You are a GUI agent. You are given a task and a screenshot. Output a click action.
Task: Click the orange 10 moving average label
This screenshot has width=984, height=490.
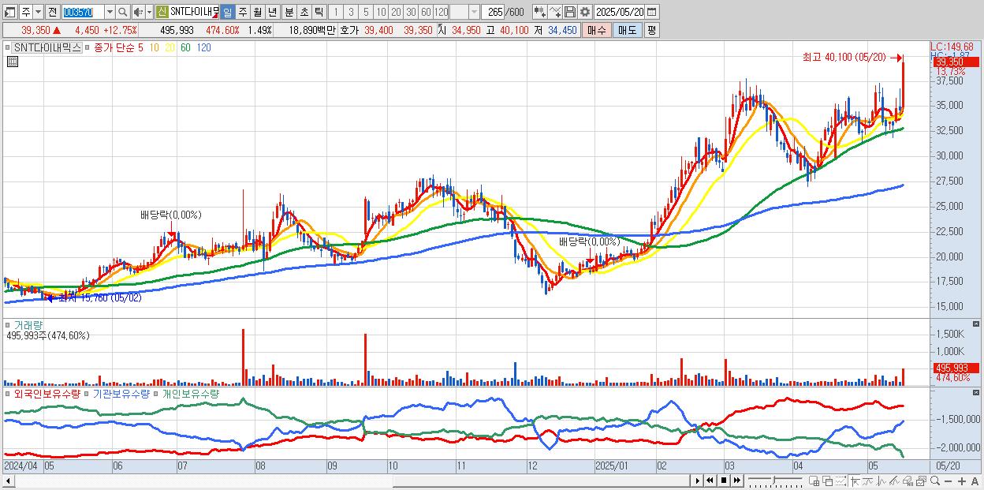pyautogui.click(x=155, y=47)
